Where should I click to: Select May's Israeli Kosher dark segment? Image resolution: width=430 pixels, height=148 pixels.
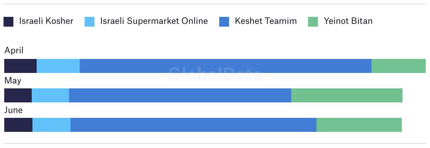pos(18,95)
